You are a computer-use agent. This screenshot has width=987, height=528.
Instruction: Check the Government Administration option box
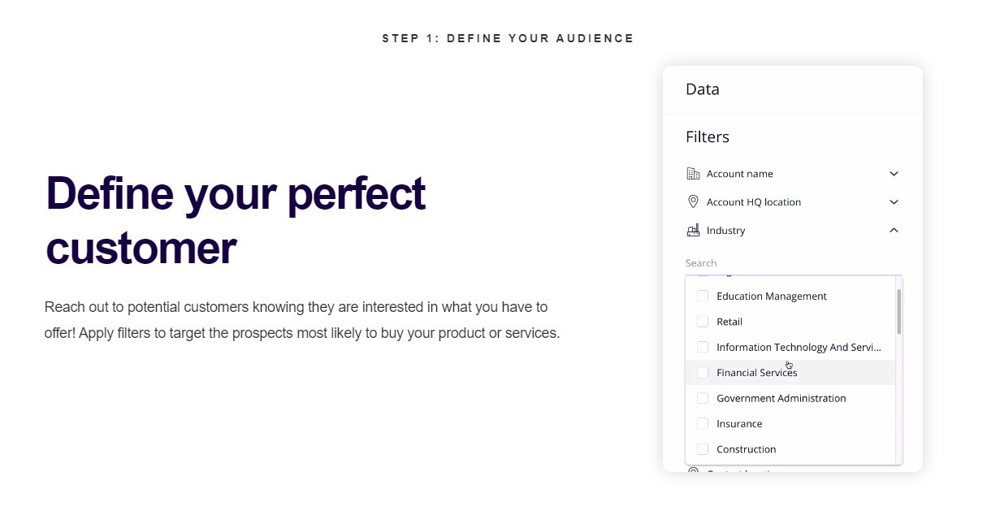point(703,398)
